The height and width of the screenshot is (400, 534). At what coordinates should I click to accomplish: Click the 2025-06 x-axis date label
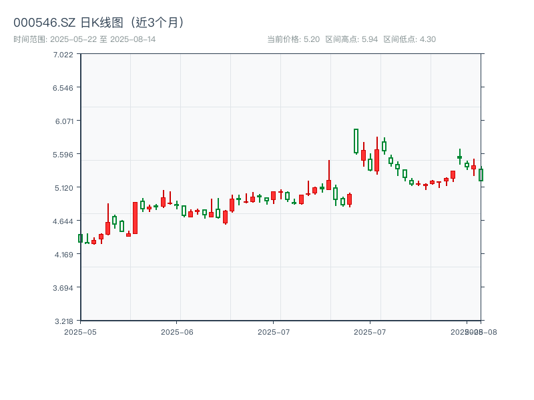[177, 331]
